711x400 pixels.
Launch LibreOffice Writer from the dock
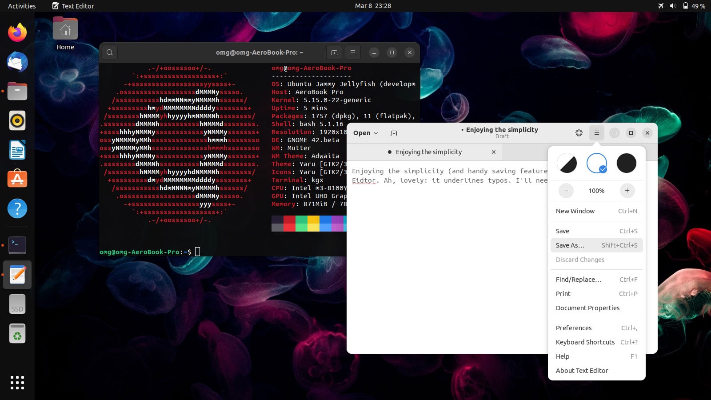pos(17,150)
